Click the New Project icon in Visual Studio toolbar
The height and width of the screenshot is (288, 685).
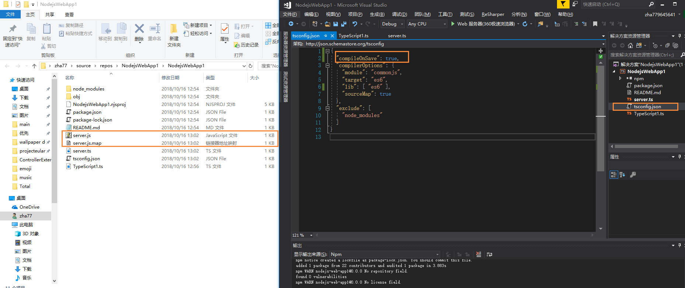[x=315, y=24]
